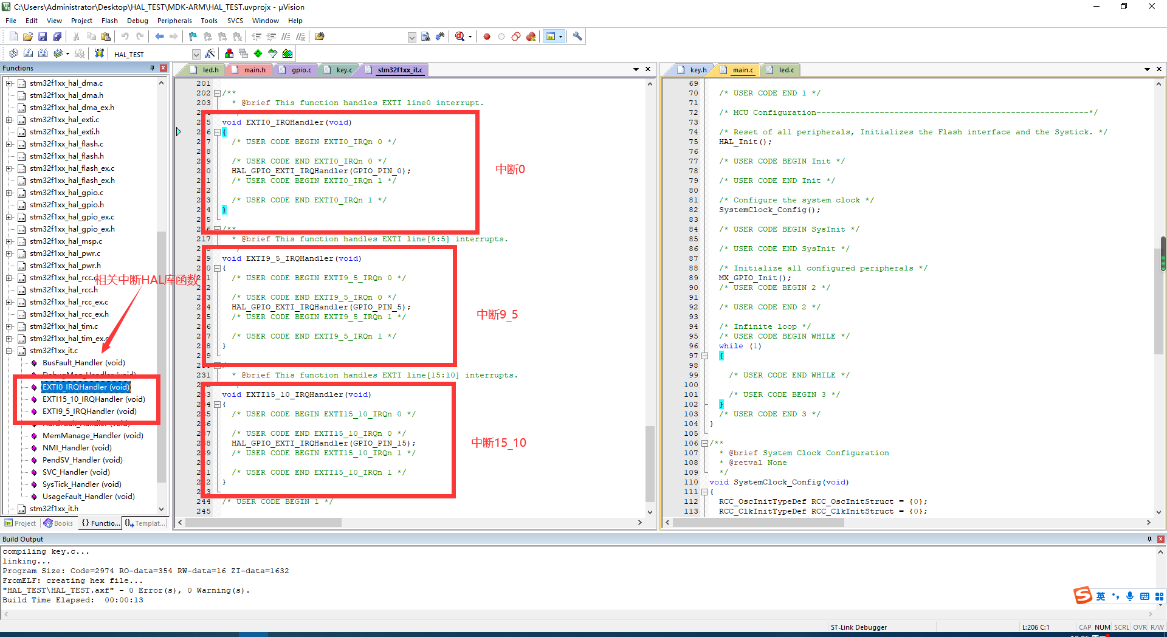Open the File Extensions and Books manager
1167x637 pixels.
coord(229,53)
